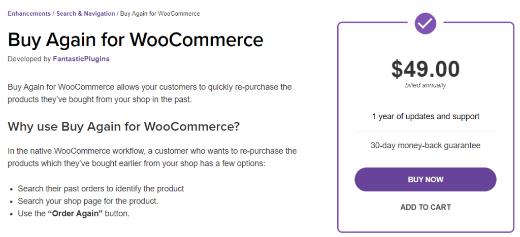Click the Why use Buy Again heading
This screenshot has width=520, height=237.
click(124, 127)
